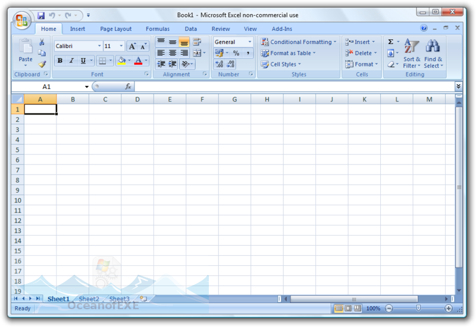The width and height of the screenshot is (476, 327).
Task: Toggle Underline formatting
Action: click(83, 61)
